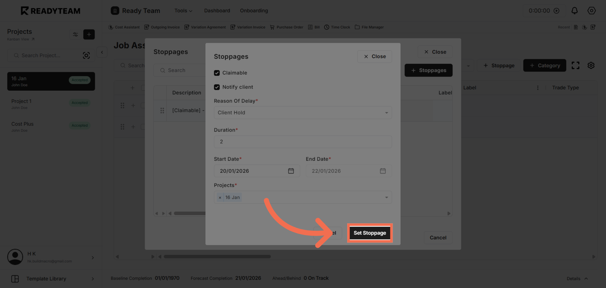Click the Set Stoppage button

370,233
